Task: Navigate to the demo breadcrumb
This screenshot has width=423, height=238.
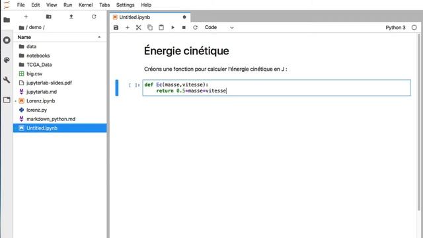Action: [35, 28]
